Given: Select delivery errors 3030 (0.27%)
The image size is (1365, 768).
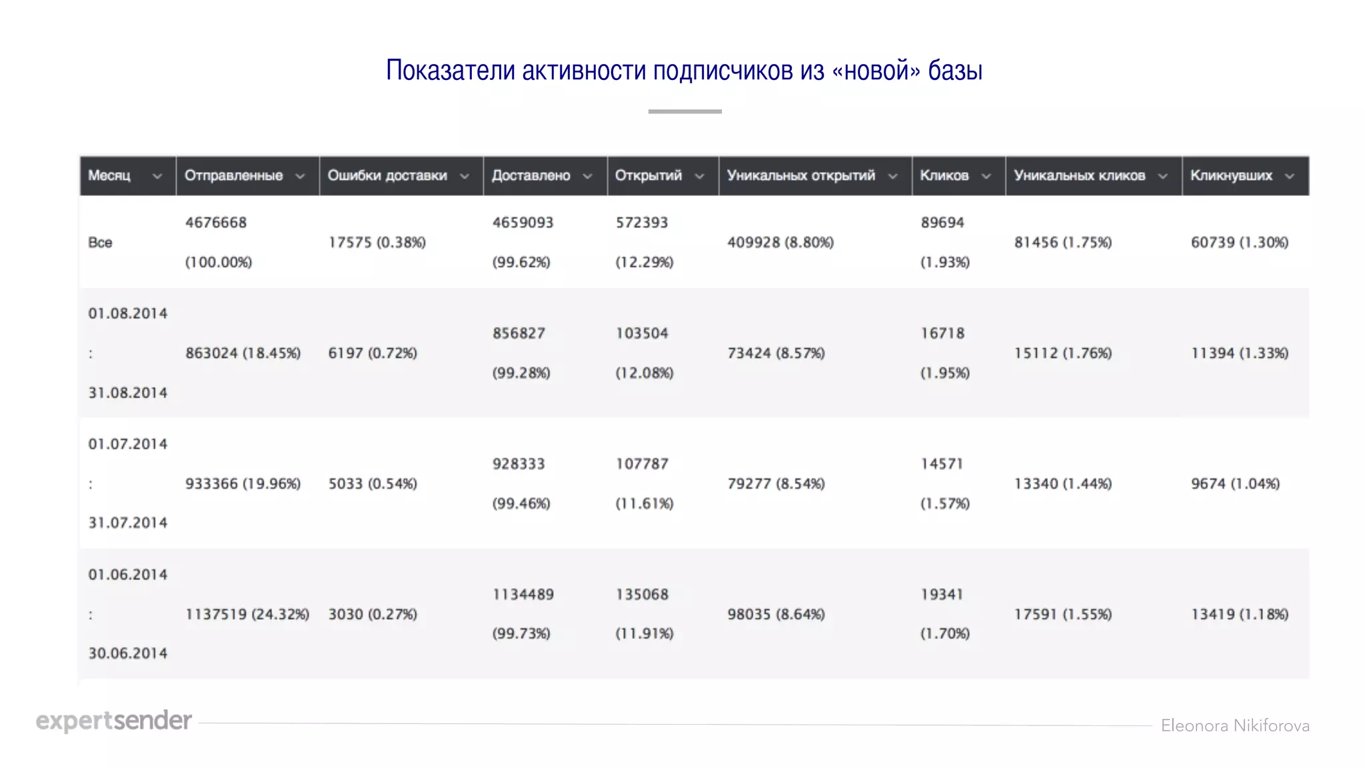Looking at the screenshot, I should click(373, 614).
